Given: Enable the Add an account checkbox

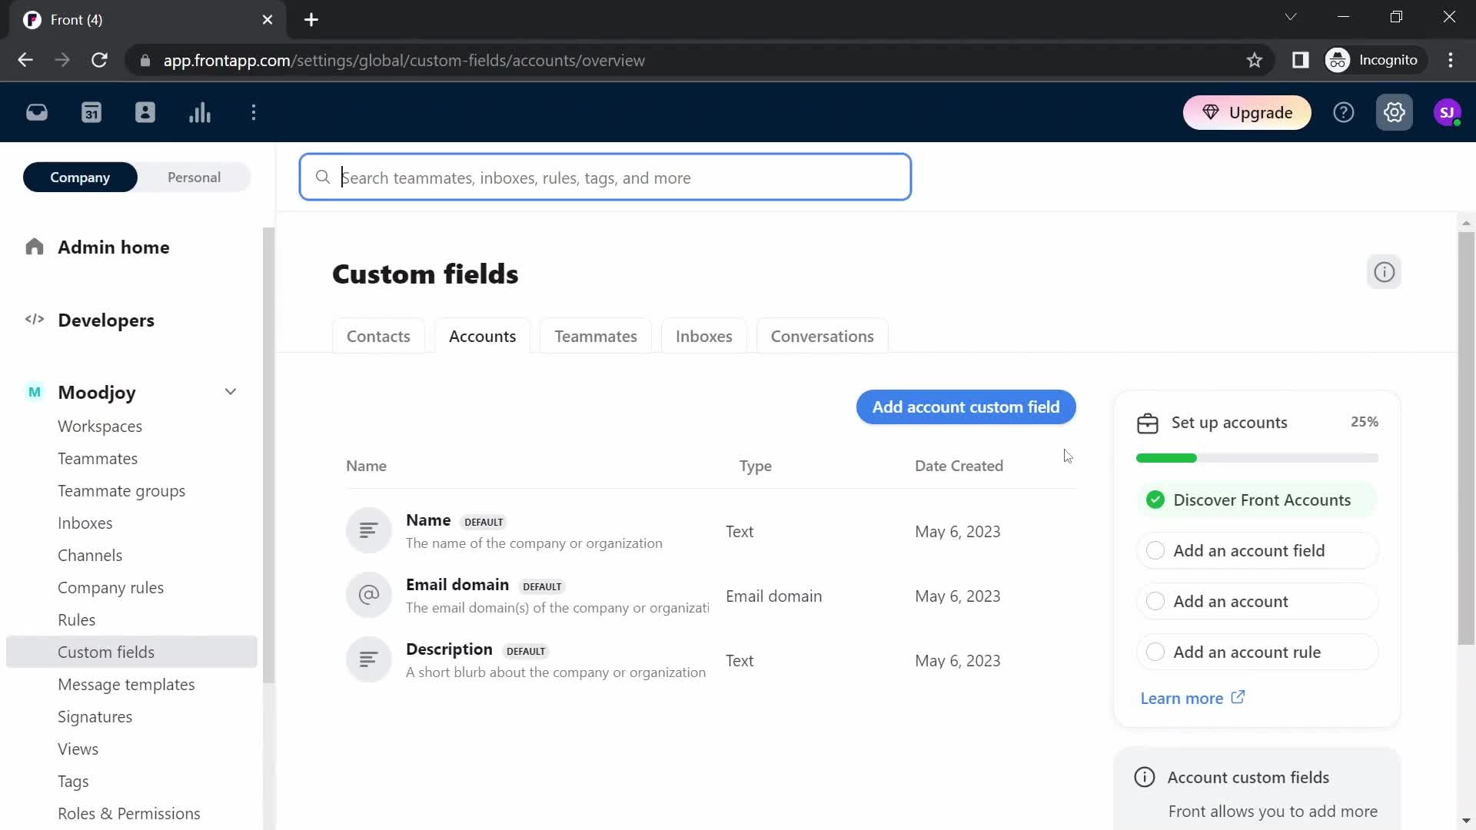Looking at the screenshot, I should click(1155, 601).
